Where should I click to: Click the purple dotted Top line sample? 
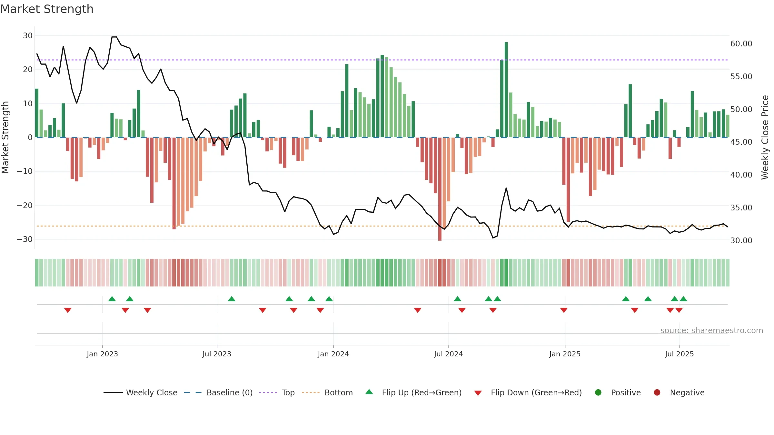(268, 392)
